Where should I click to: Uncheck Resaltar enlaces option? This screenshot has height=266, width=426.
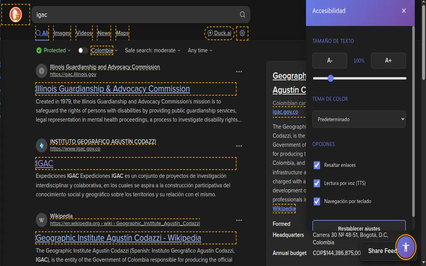click(317, 165)
